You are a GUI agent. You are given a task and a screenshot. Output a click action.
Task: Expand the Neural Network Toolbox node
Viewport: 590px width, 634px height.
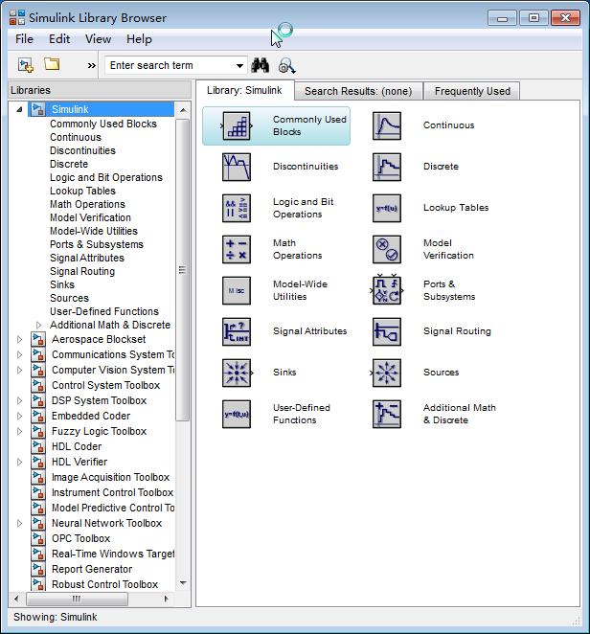[19, 524]
